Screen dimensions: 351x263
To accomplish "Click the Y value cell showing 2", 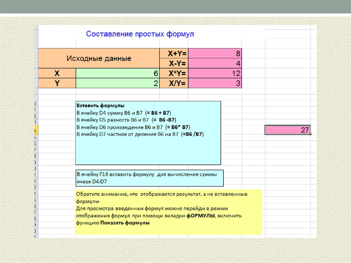I will pyautogui.click(x=118, y=83).
